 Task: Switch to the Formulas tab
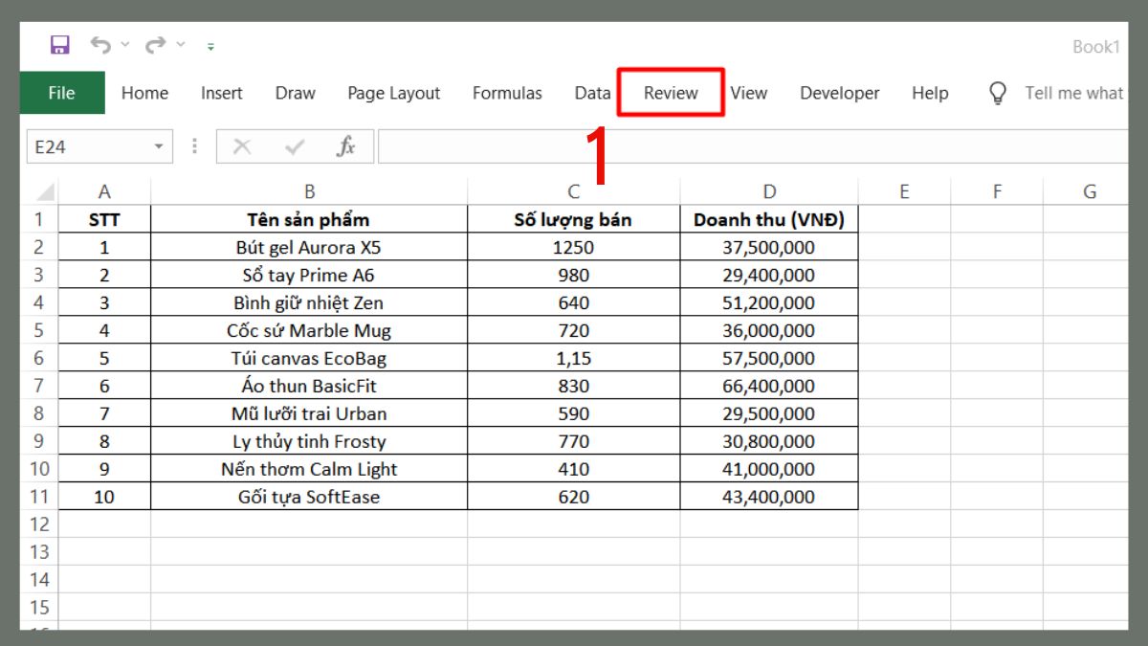pos(507,93)
